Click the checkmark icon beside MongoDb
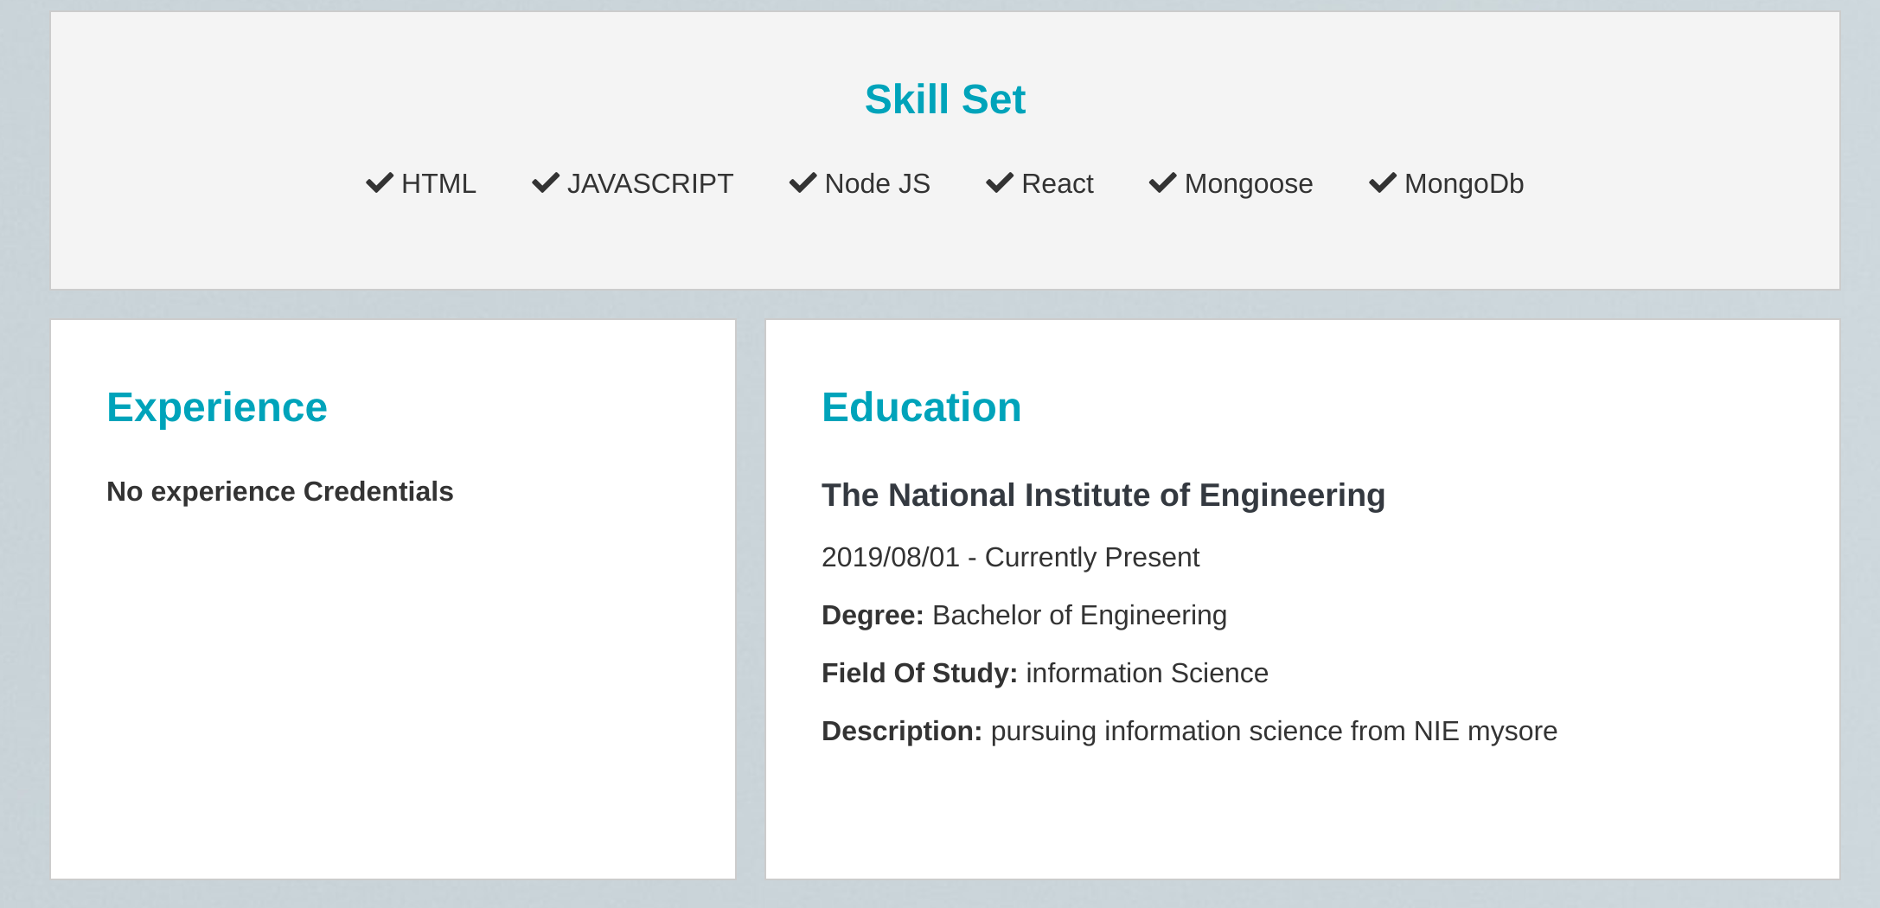1880x908 pixels. point(1383,183)
